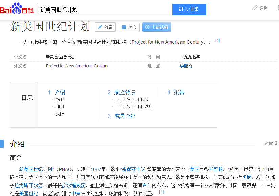
Task: Navigate to 简介 subsection in contents
Action: [x=60, y=100]
